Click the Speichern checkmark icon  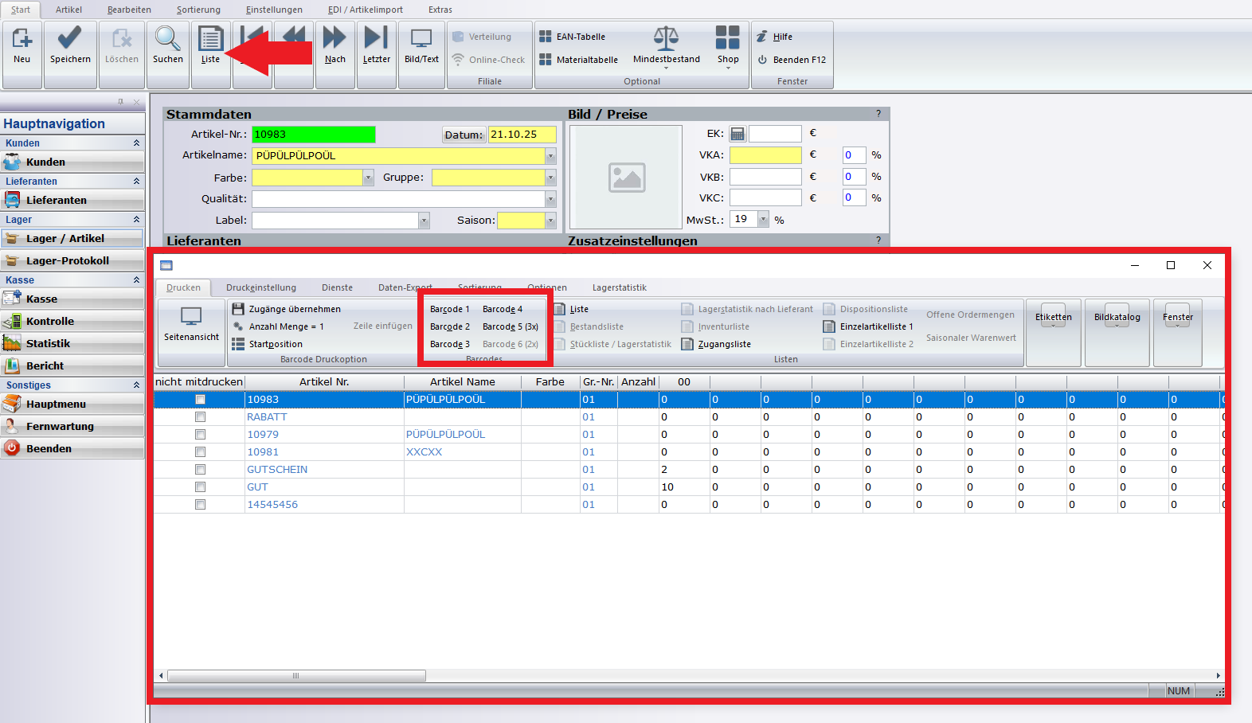tap(70, 39)
